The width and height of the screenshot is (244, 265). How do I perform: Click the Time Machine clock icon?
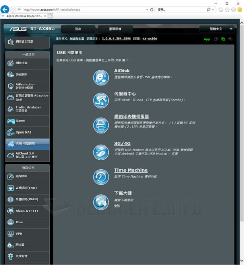coord(101,177)
